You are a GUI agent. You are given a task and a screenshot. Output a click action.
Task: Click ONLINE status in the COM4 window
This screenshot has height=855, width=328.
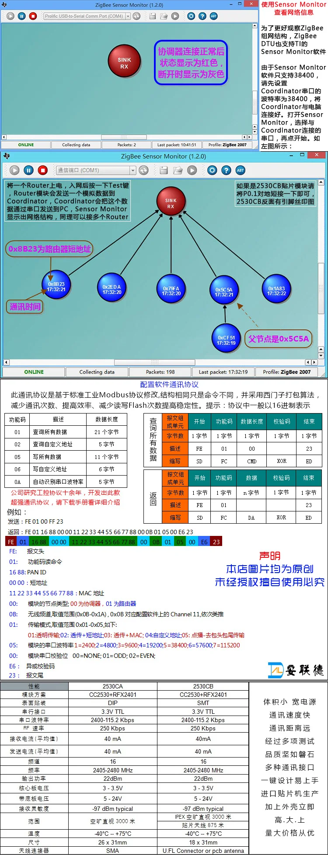[26, 145]
